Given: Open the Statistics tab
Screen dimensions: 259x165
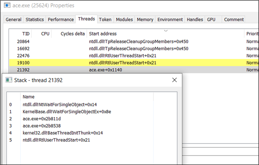Looking at the screenshot, I should tap(35, 19).
